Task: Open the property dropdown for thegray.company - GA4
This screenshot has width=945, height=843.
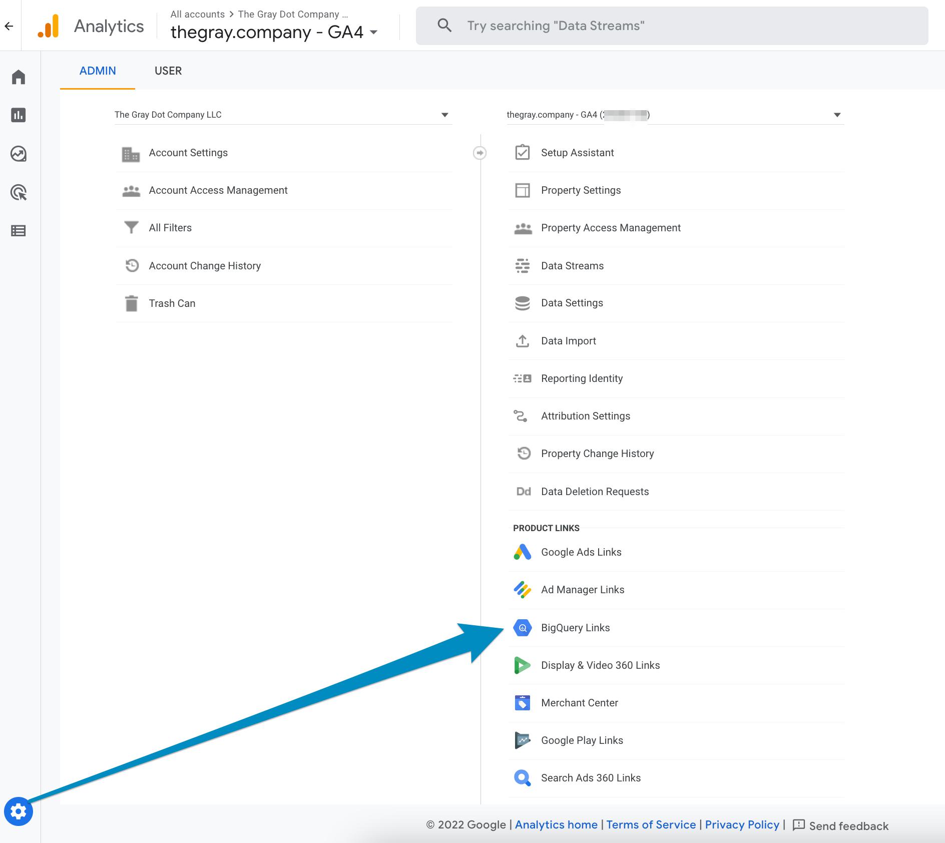Action: [x=836, y=115]
